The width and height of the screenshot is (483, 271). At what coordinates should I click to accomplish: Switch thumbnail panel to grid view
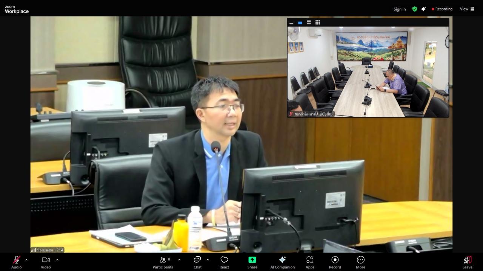(318, 23)
